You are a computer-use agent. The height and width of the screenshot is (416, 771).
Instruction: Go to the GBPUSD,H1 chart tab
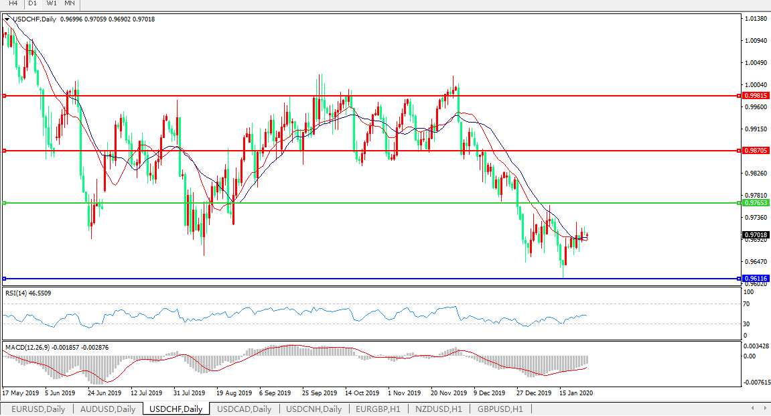pos(500,409)
